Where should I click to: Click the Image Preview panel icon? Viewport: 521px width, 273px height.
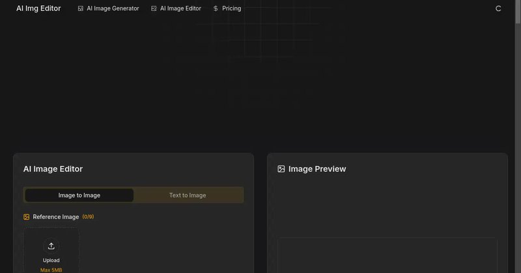[281, 169]
